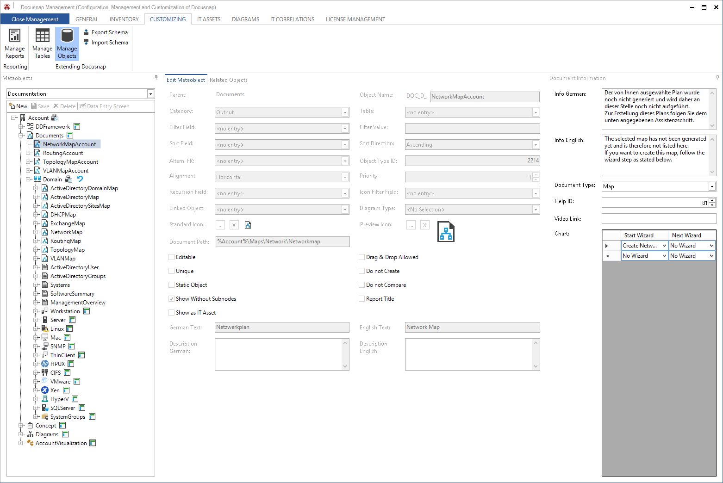Expand the VMware tree node

(x=36, y=382)
